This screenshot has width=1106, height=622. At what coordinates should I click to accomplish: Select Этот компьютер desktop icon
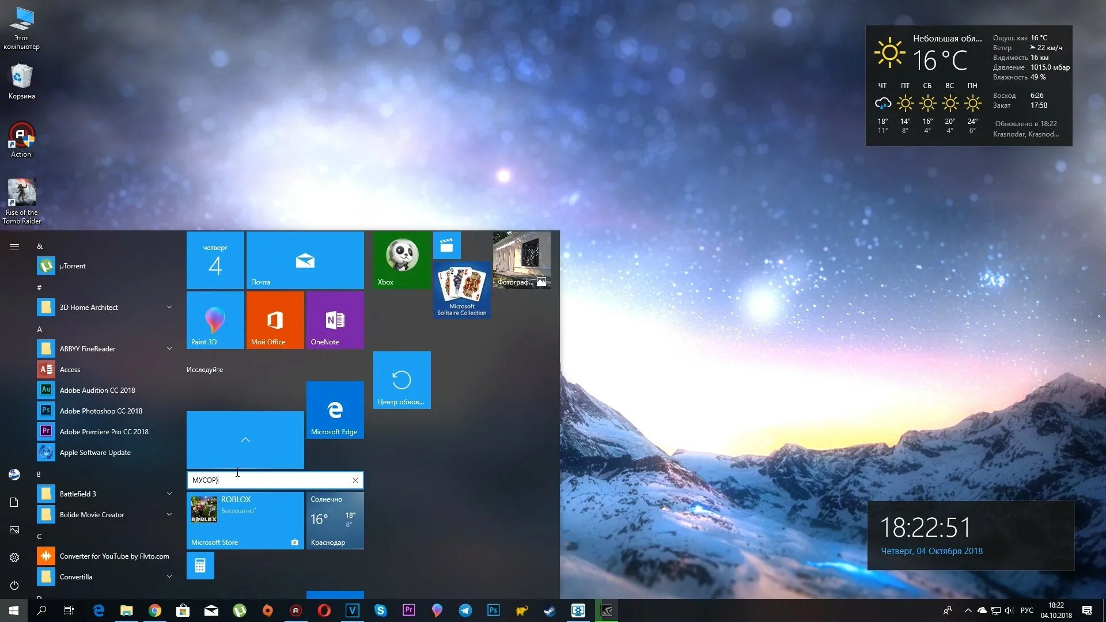click(21, 29)
